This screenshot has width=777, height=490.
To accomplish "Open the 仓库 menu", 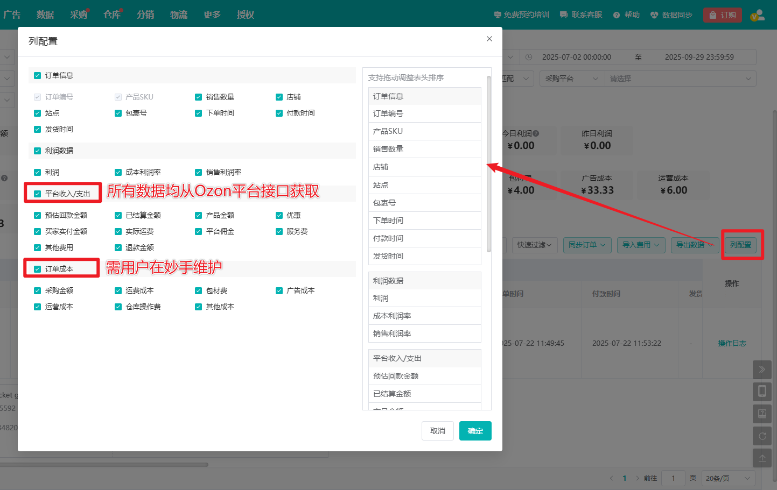I will (x=111, y=15).
